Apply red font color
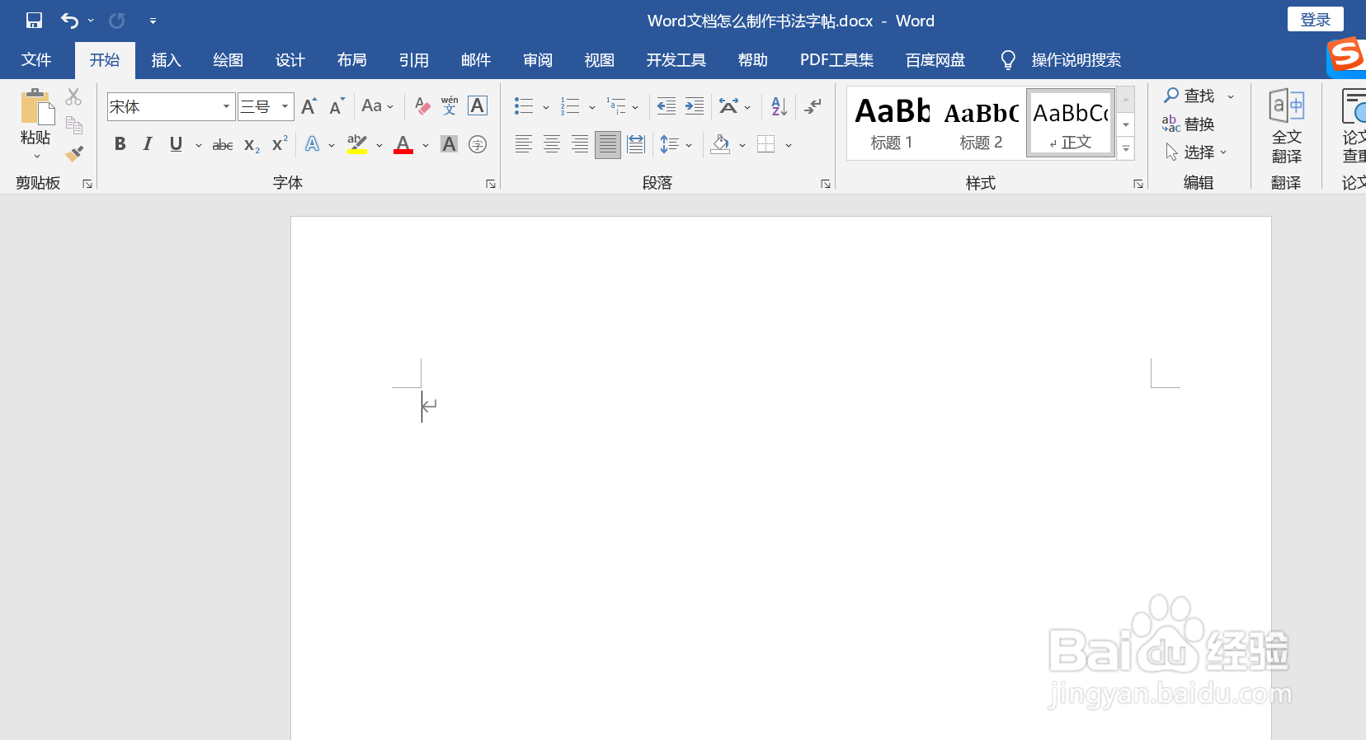 tap(403, 144)
